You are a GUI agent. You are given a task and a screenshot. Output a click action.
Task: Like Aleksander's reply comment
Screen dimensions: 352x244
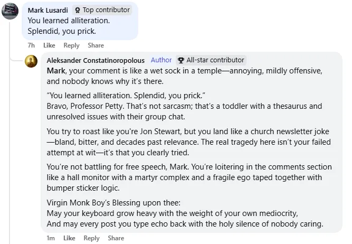pyautogui.click(x=69, y=238)
